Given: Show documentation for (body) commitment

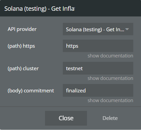Looking at the screenshot, I should pyautogui.click(x=110, y=100).
